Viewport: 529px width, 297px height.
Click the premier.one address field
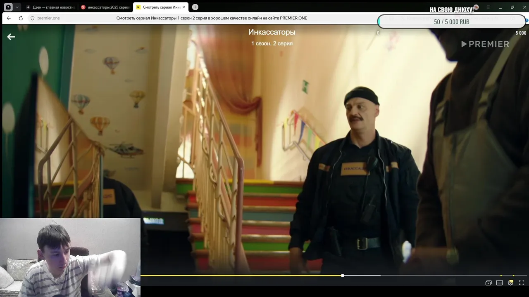coord(48,18)
